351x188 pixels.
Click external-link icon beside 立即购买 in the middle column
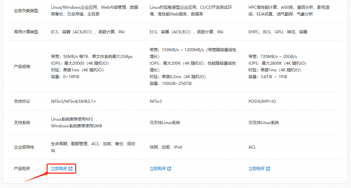[x=169, y=168]
